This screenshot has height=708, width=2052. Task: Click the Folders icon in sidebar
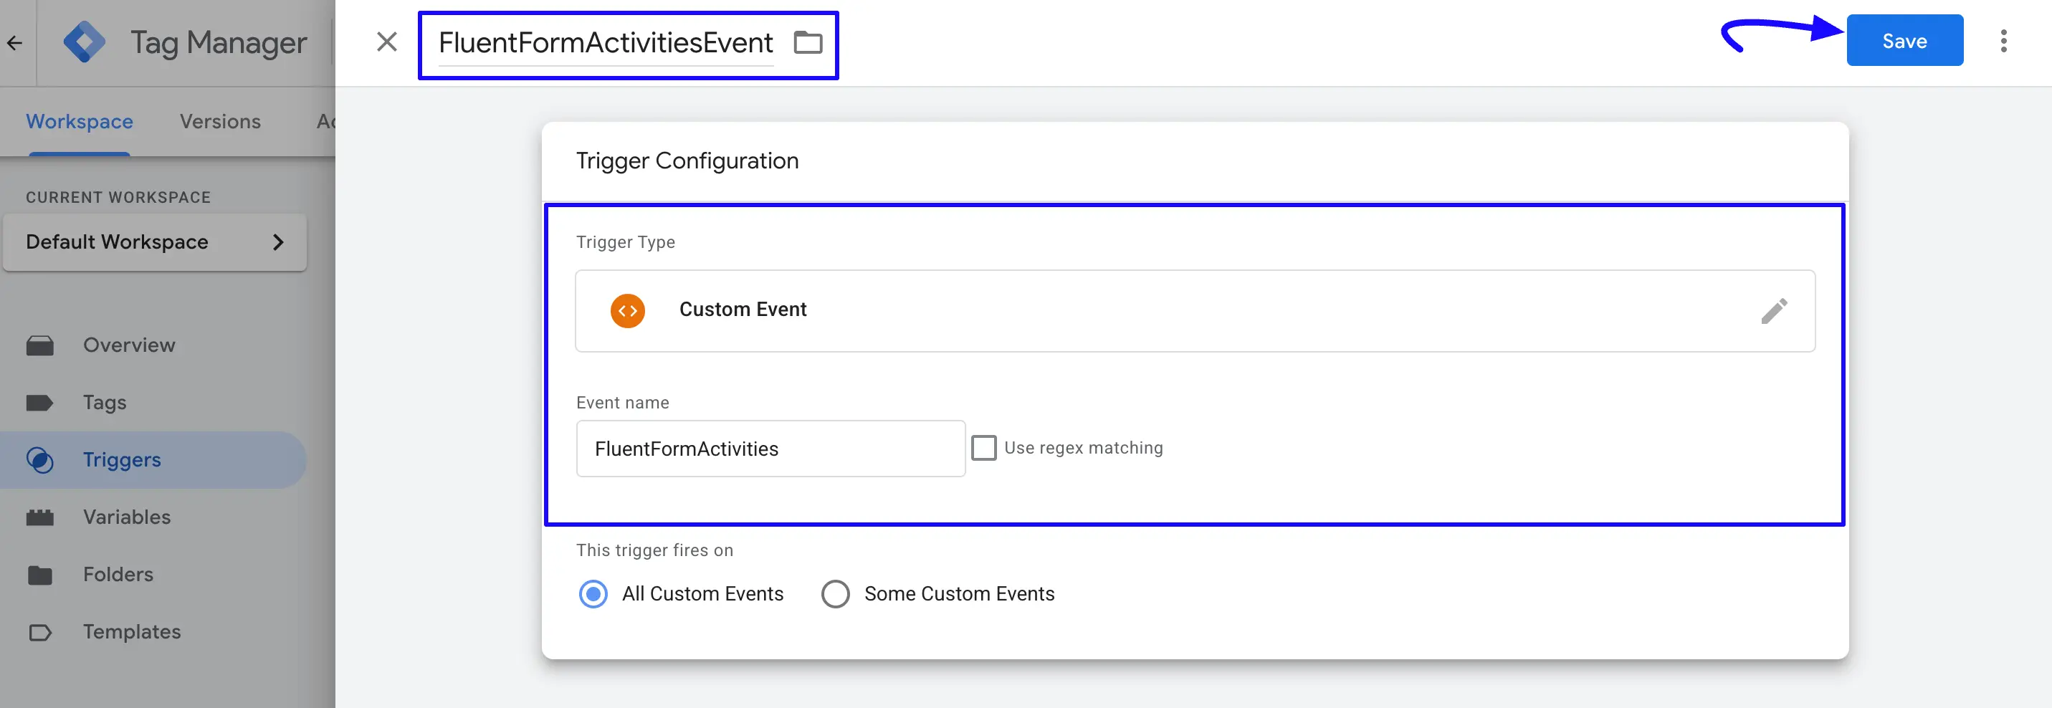40,575
